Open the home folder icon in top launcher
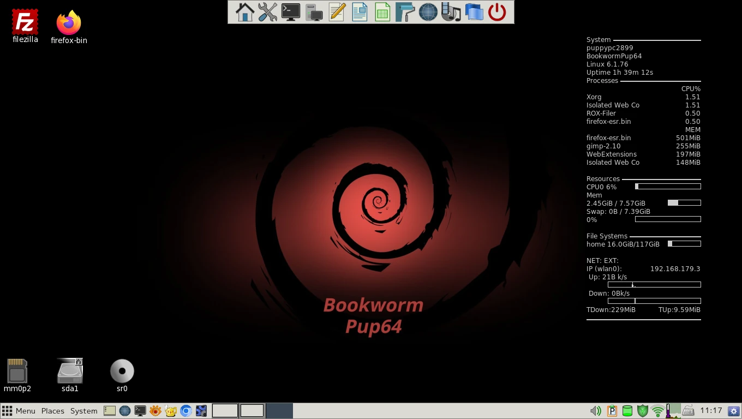Viewport: 742px width, 419px height. (x=244, y=12)
